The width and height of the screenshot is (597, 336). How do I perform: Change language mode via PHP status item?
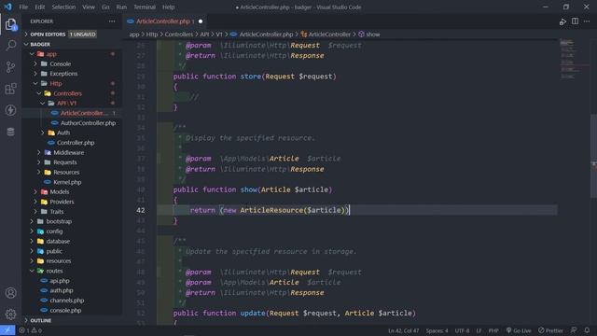493,330
